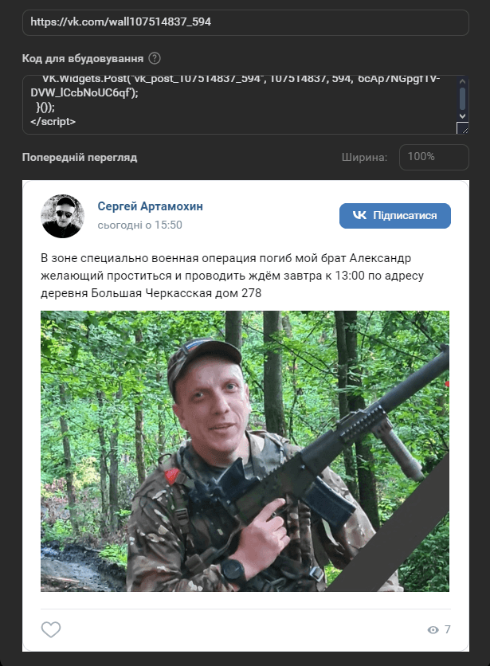
Task: Open the post timestamp сьогодні о 15:50
Action: pos(139,225)
